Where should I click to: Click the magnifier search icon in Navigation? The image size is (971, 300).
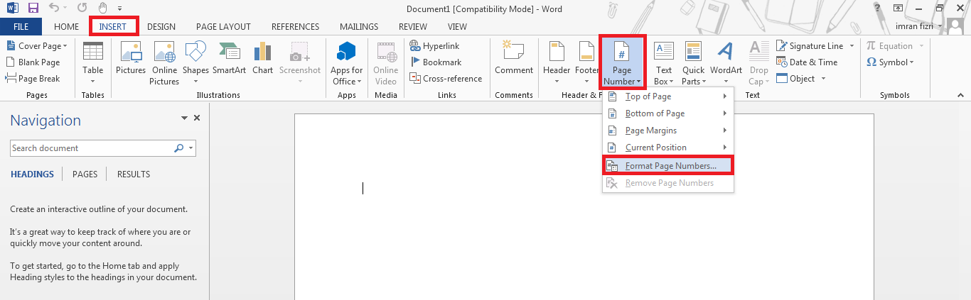178,148
